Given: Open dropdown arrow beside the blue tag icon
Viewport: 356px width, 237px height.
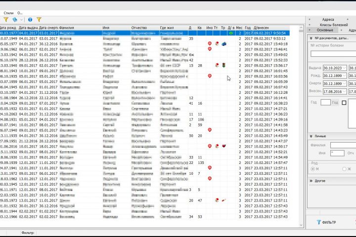Looking at the screenshot, I should point(21,20).
